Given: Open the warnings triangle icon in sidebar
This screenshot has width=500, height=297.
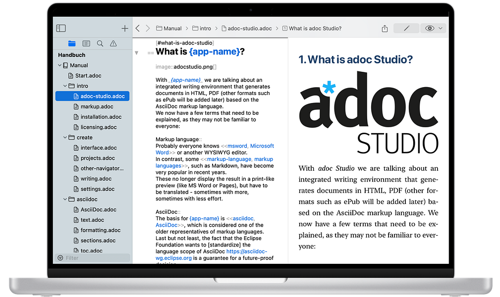Looking at the screenshot, I should coord(112,43).
